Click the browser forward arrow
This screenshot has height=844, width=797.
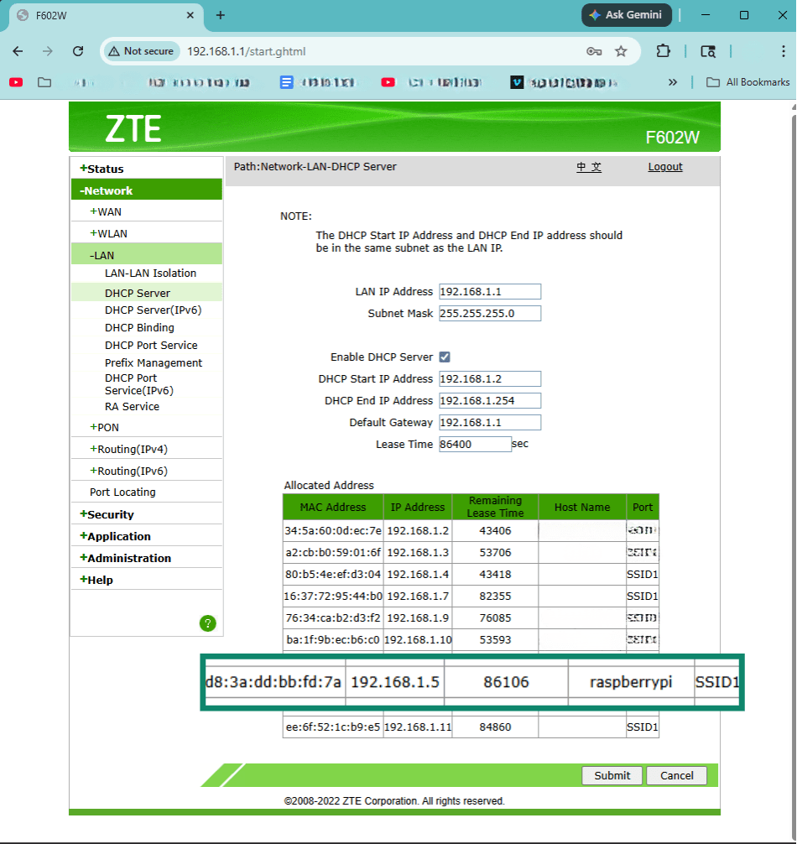pos(48,51)
